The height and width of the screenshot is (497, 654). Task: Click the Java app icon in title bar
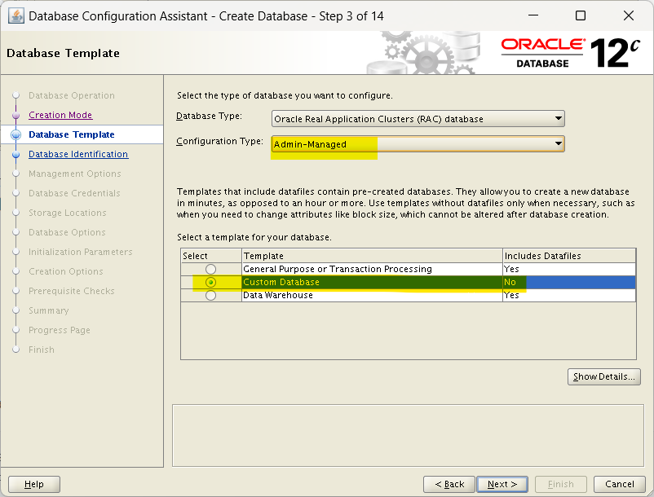click(x=15, y=16)
